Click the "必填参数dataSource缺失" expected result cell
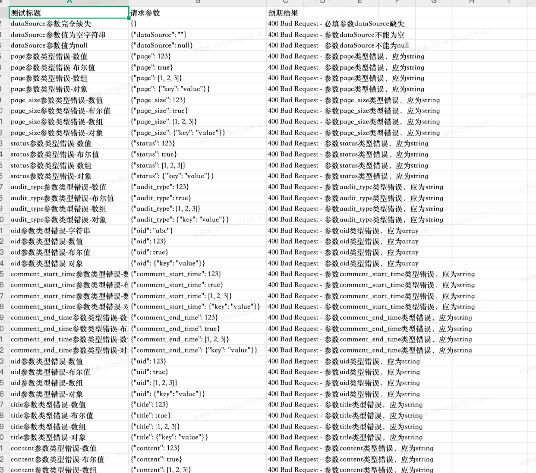536x473 pixels. coord(336,24)
